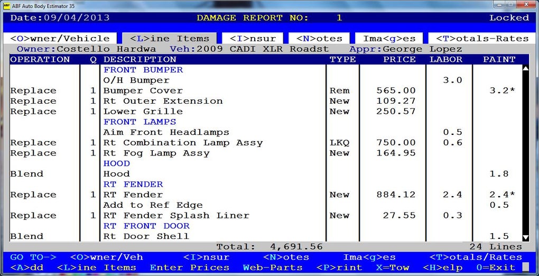
Task: Select the Rt Door Shell line
Action: (x=146, y=236)
